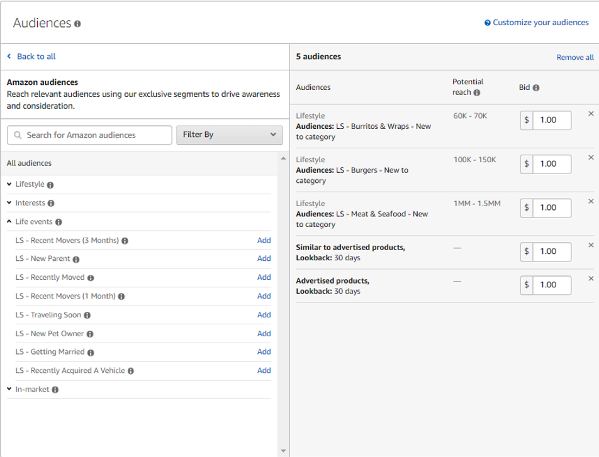Click the info icon beside Life events
599x457 pixels.
click(59, 221)
